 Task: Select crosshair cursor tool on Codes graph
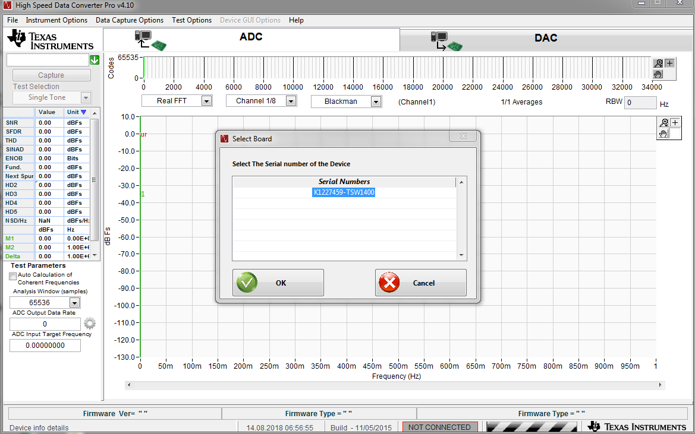pyautogui.click(x=670, y=64)
